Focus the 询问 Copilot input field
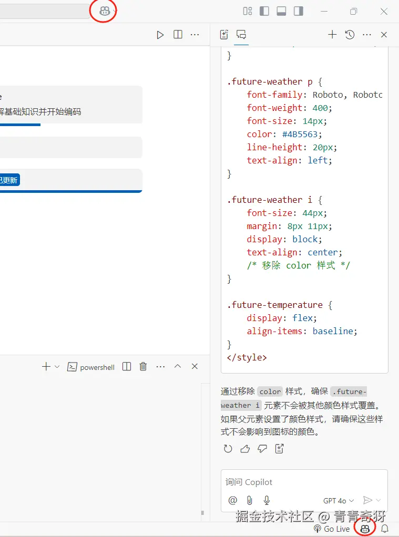399x537 pixels. [x=304, y=482]
